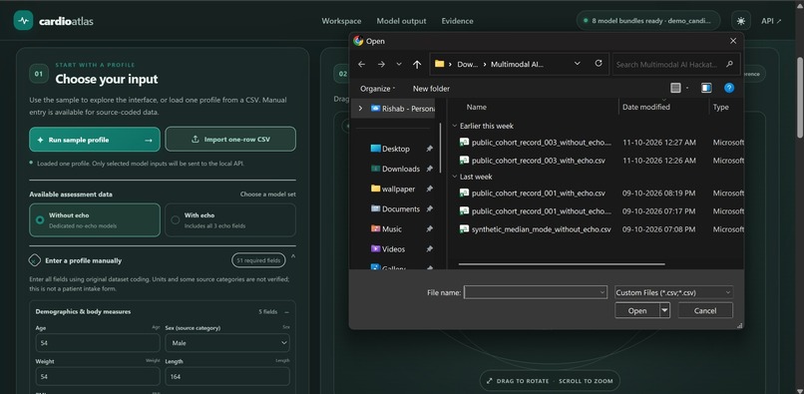
Task: Click the Length input field
Action: click(227, 377)
